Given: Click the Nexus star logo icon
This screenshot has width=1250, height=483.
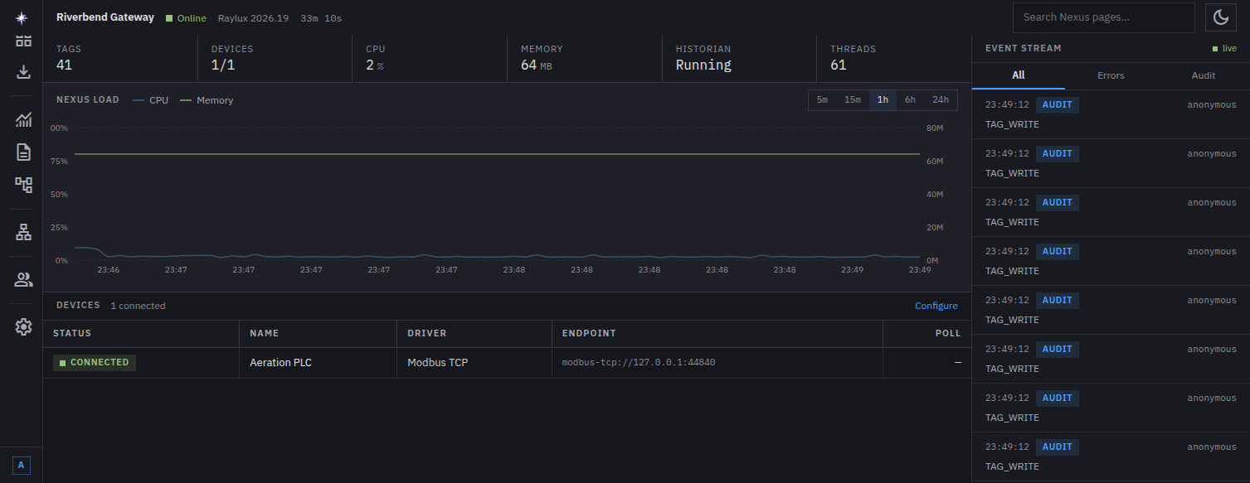Looking at the screenshot, I should point(22,17).
